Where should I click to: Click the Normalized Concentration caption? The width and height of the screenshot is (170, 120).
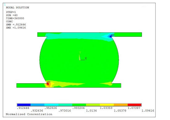coord(29,114)
